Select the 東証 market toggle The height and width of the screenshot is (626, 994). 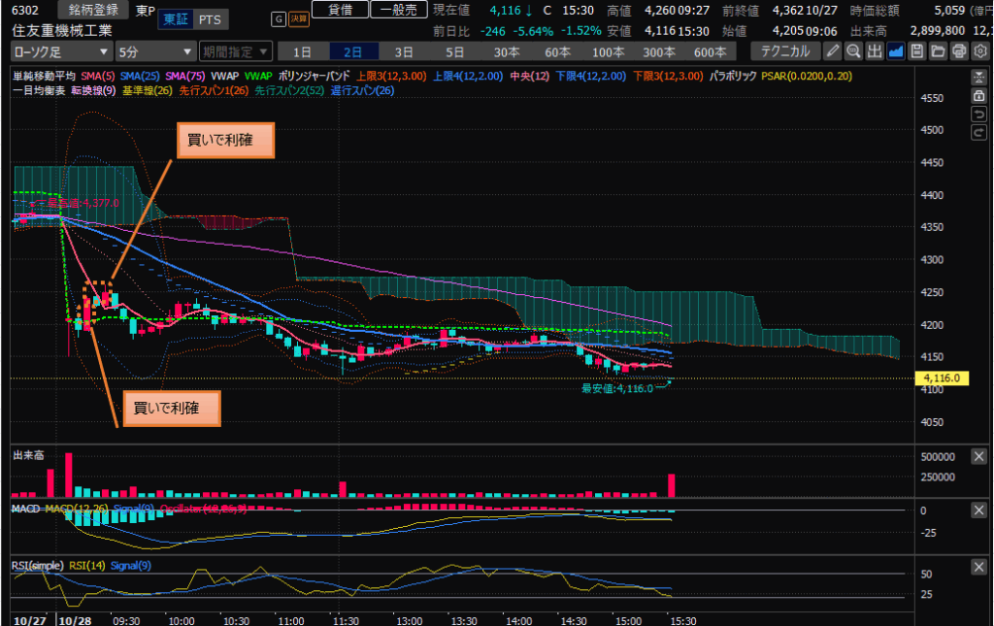tap(176, 19)
